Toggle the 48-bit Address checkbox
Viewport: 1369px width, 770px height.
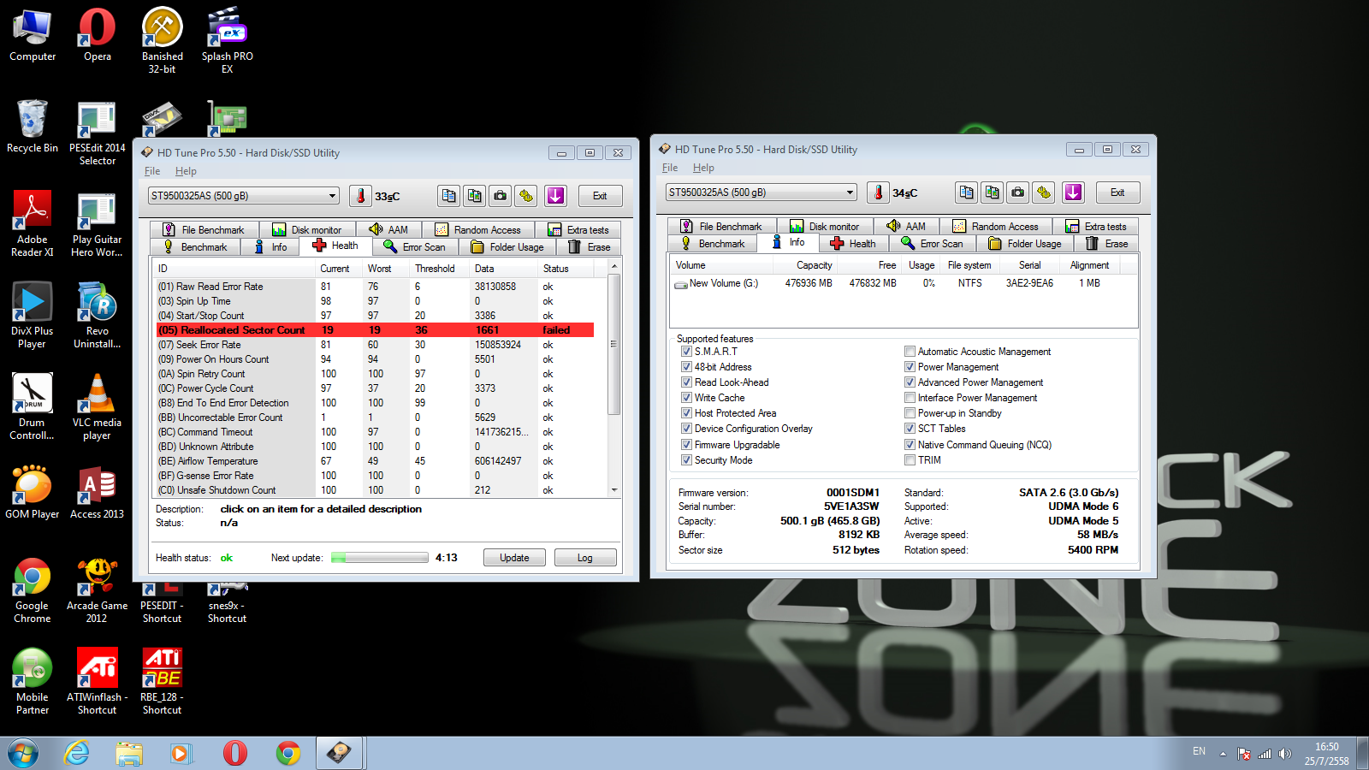tap(686, 367)
